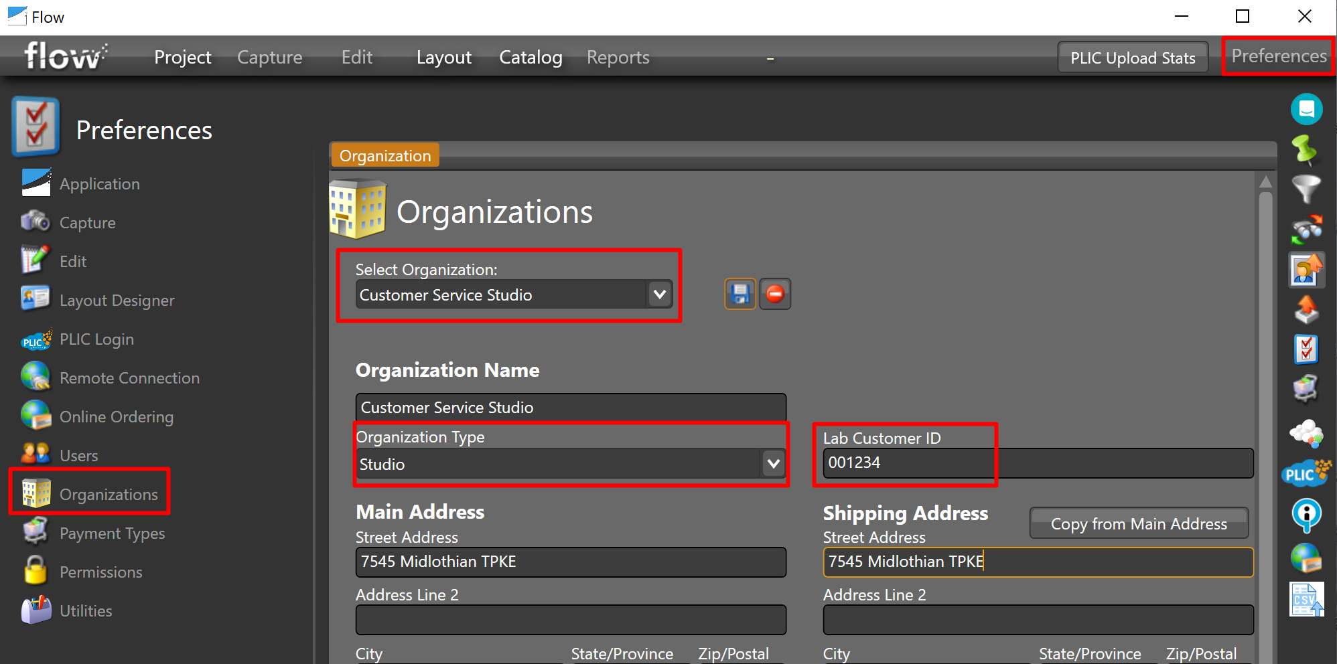This screenshot has width=1337, height=664.
Task: Click the PLIC Upload Stats button
Action: pos(1132,57)
